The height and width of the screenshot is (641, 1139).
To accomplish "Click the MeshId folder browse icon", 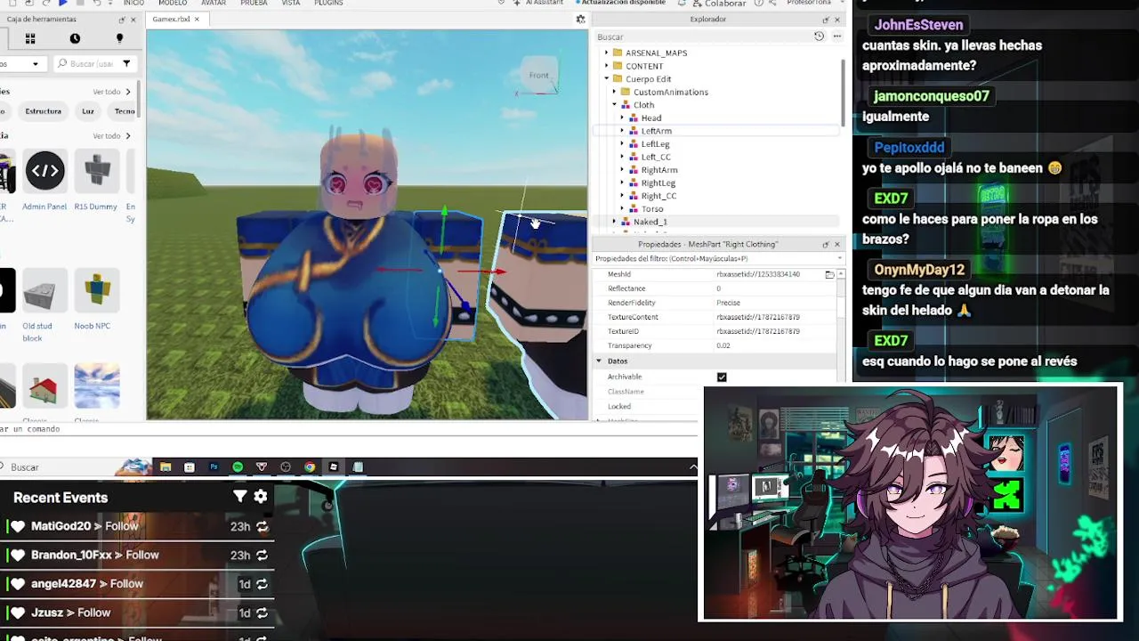I will tap(829, 274).
